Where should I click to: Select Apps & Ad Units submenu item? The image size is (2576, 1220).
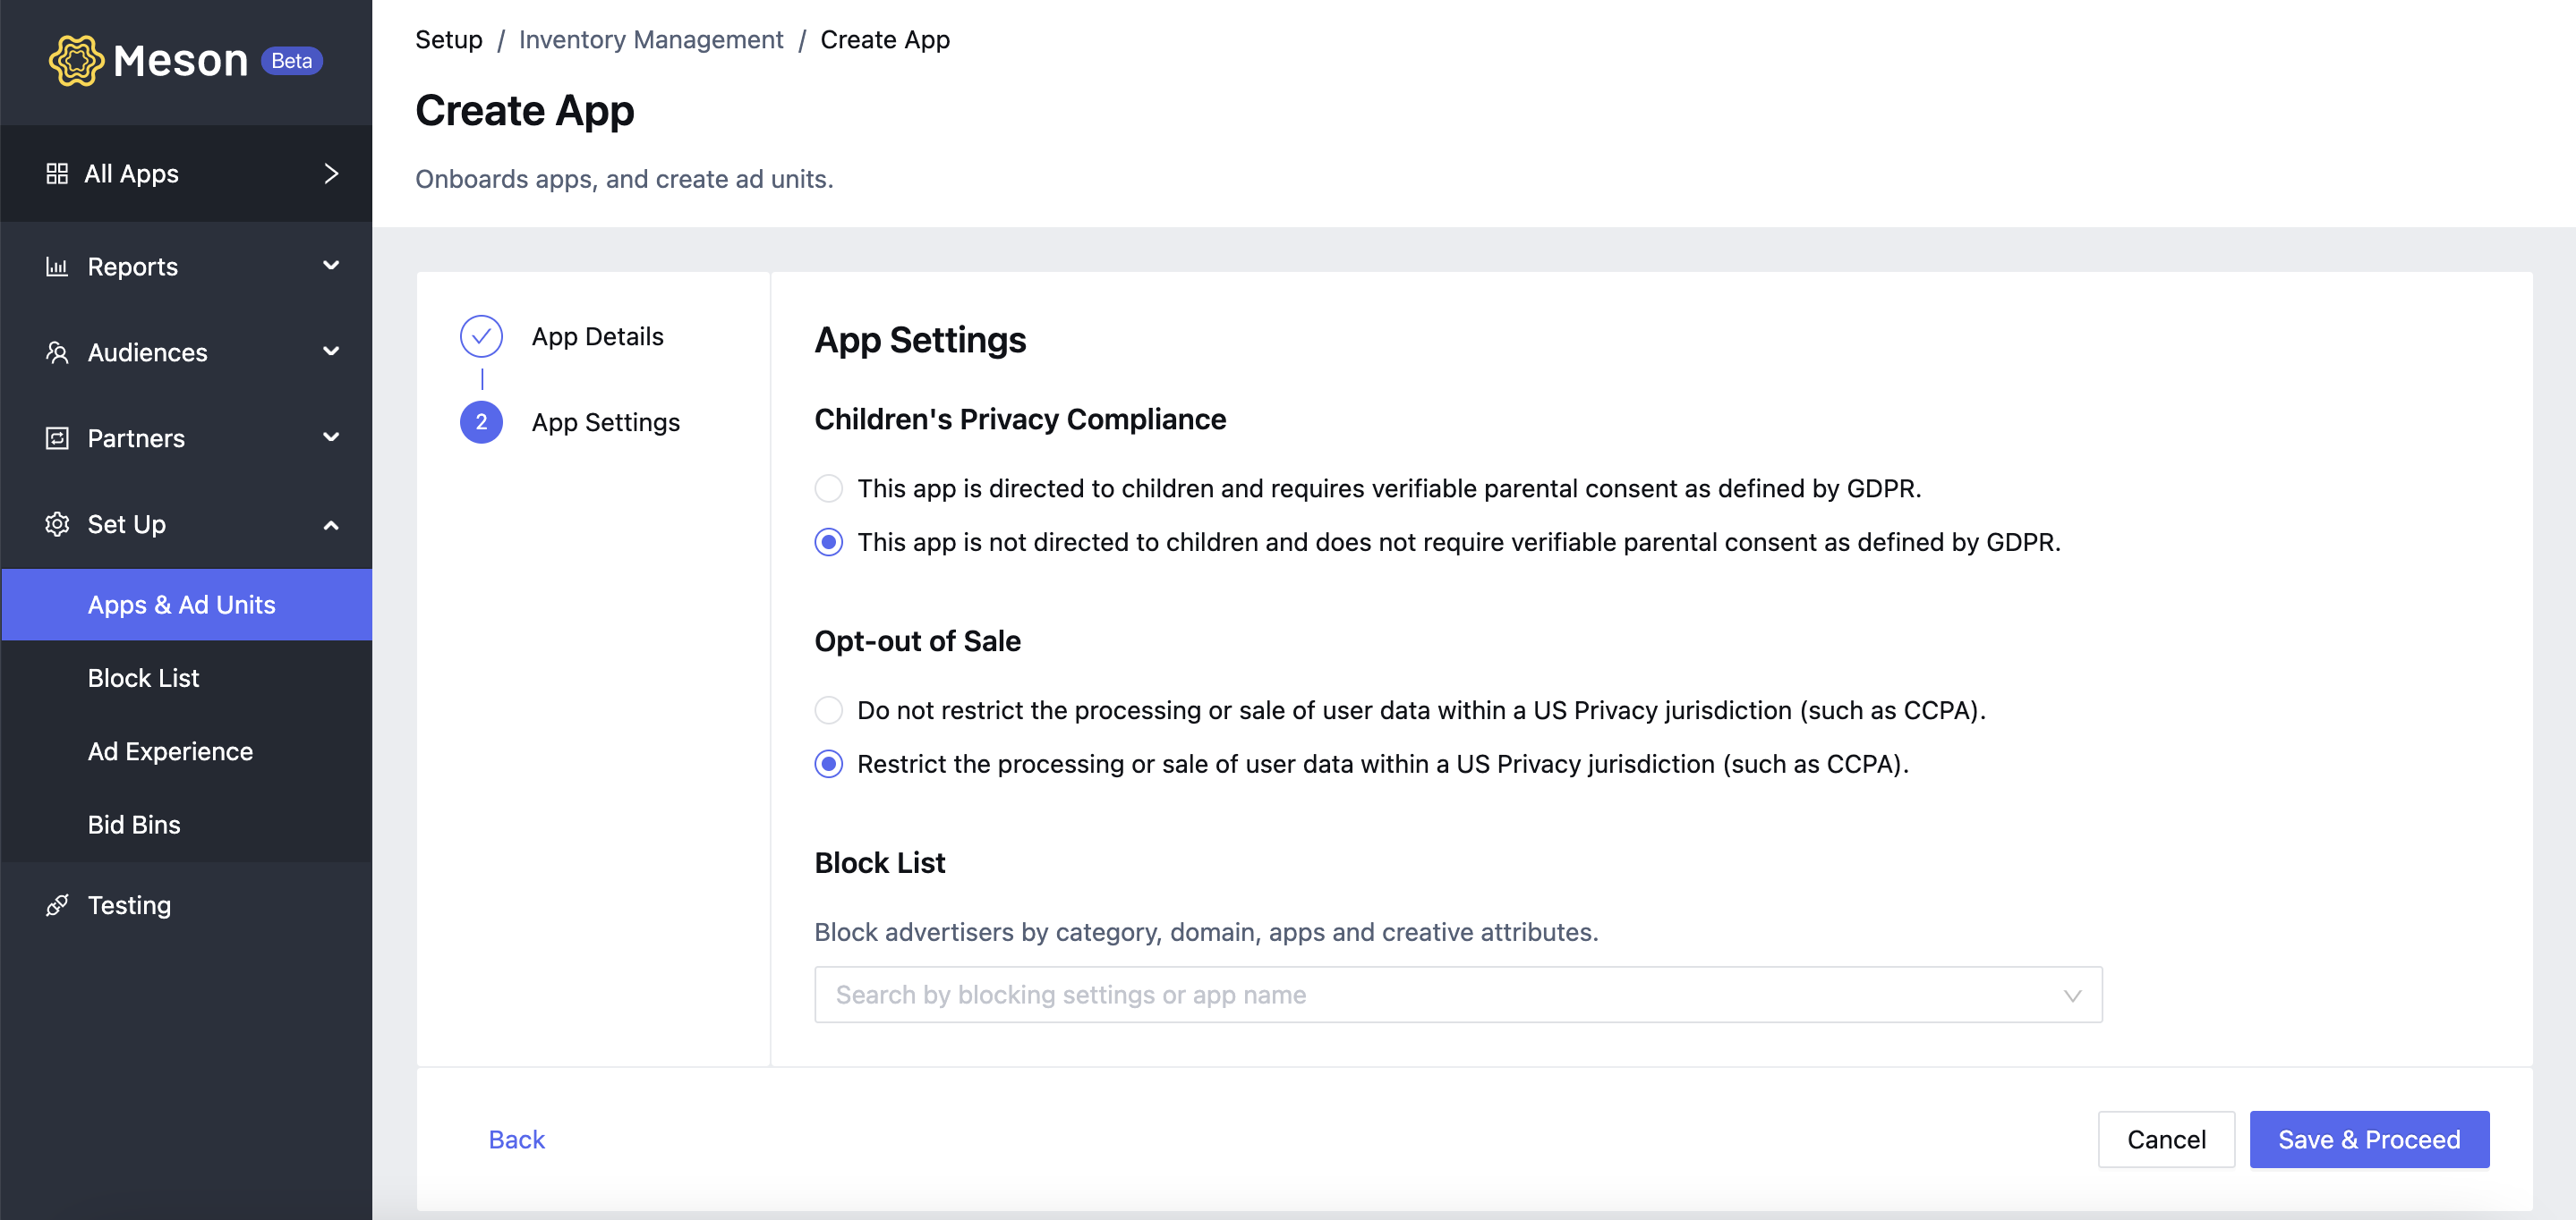coord(186,605)
